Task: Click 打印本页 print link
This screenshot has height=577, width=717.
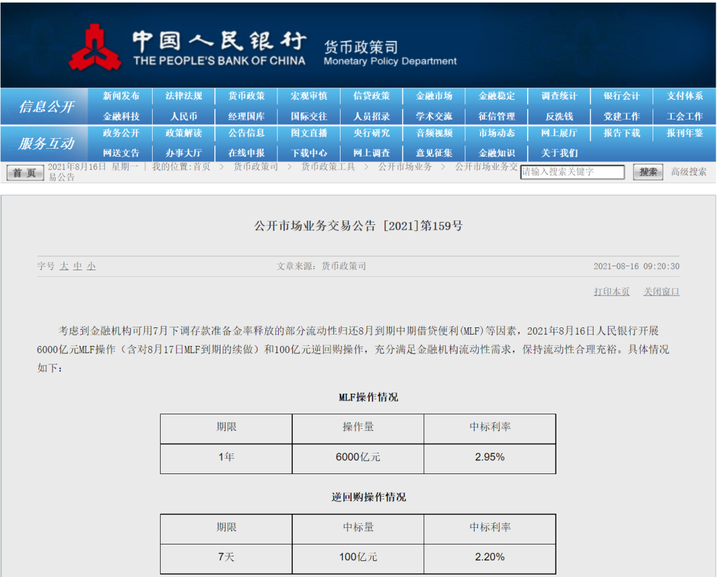Action: pyautogui.click(x=611, y=291)
